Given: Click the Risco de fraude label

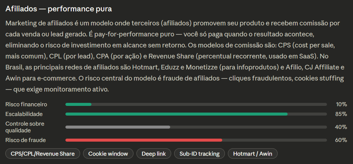Looking at the screenshot, I should (x=25, y=140).
